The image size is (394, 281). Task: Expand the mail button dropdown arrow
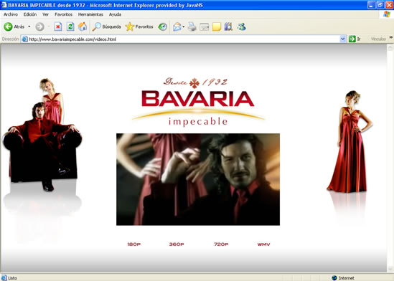coord(184,27)
